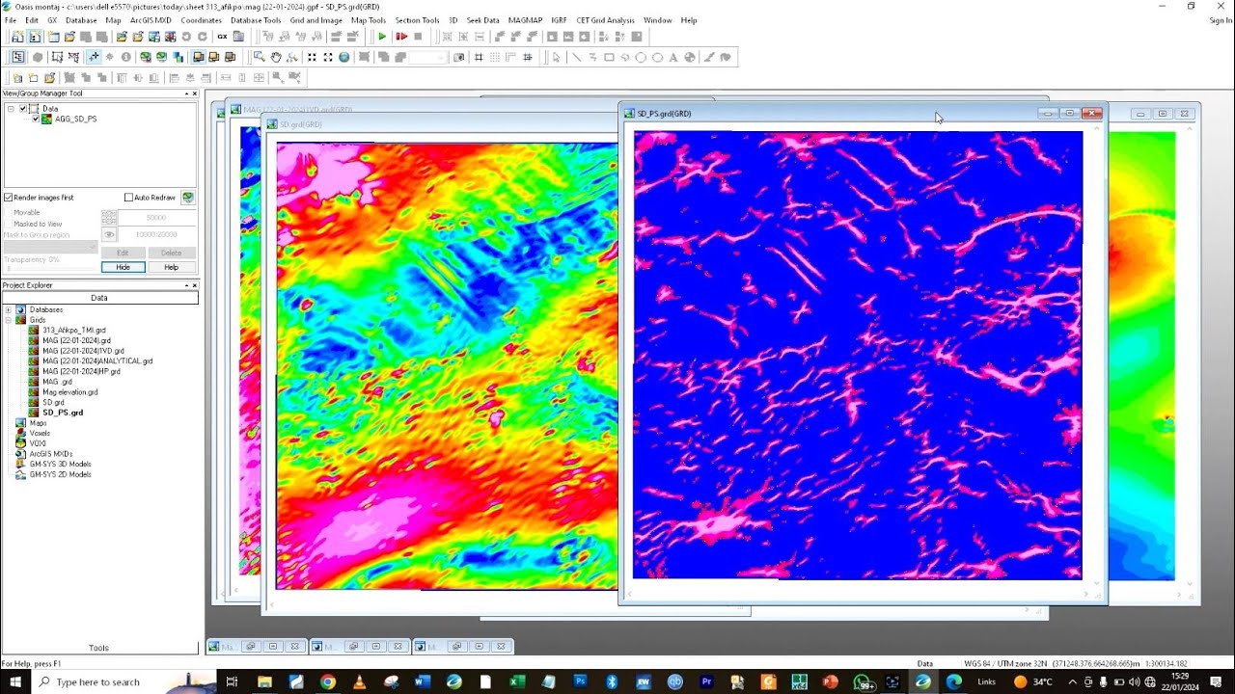Select Mag.elevation.grd grid entry
The height and width of the screenshot is (694, 1235).
coord(69,392)
